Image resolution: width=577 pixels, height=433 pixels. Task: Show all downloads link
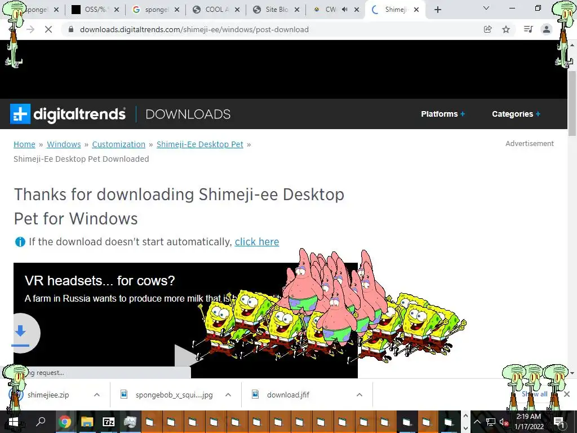[x=534, y=394]
